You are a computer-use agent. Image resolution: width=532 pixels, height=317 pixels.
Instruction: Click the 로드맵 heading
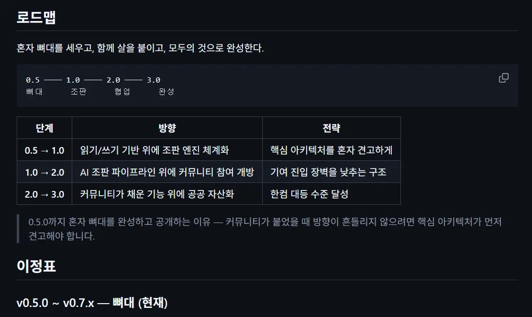[x=35, y=16]
